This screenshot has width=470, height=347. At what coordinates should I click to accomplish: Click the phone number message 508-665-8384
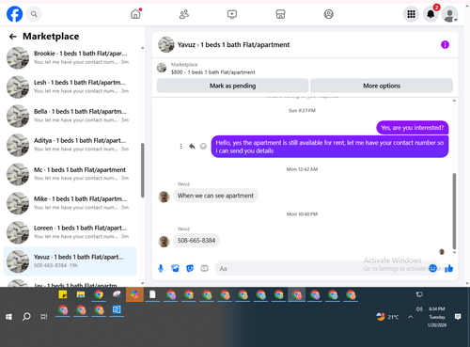[x=196, y=241]
